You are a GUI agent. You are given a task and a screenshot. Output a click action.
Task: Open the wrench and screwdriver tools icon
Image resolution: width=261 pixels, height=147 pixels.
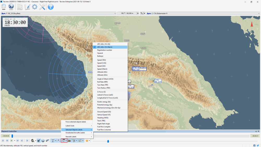42,7
